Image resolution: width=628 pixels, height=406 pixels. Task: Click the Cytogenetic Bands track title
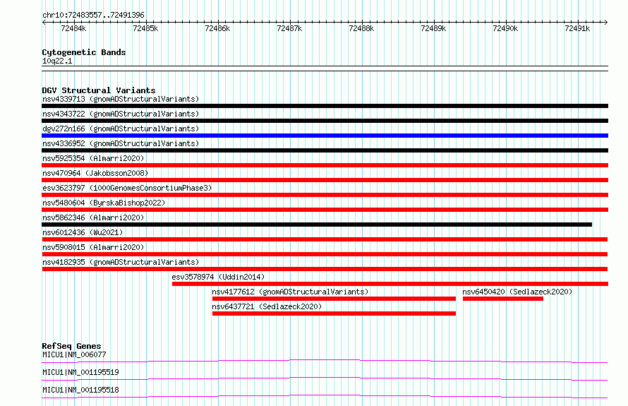pyautogui.click(x=84, y=52)
